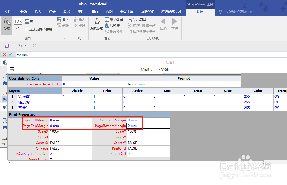Open 形状数据 shape data
This screenshot has height=185, width=287.
(x=114, y=19)
